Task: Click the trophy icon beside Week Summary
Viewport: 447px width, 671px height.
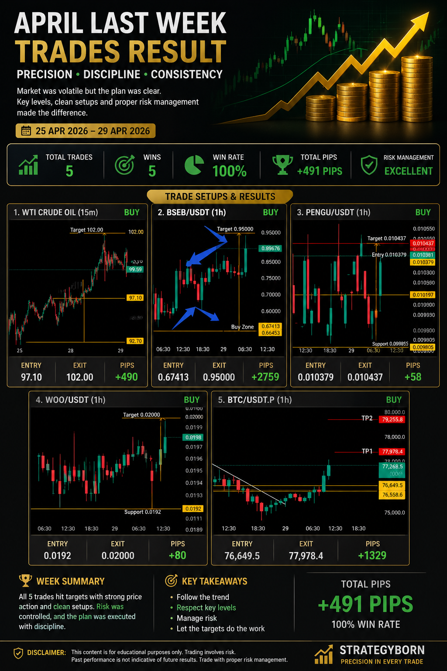Action: [x=26, y=581]
